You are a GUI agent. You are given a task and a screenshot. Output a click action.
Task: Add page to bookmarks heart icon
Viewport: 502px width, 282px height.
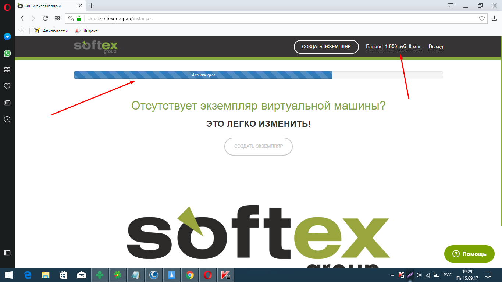point(482,18)
